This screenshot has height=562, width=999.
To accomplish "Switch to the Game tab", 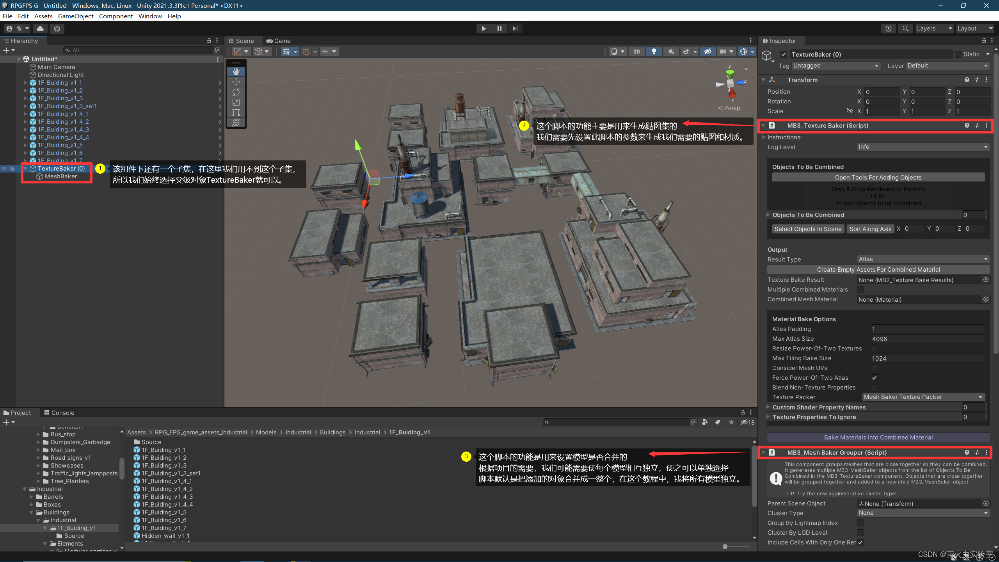I will coord(278,41).
